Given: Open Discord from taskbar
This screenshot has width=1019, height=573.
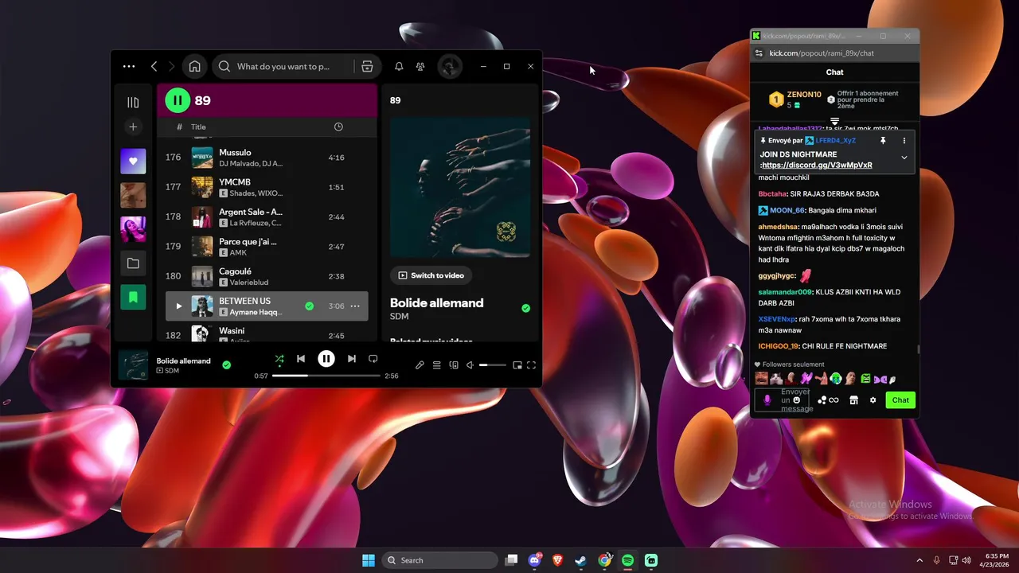Looking at the screenshot, I should click(535, 560).
